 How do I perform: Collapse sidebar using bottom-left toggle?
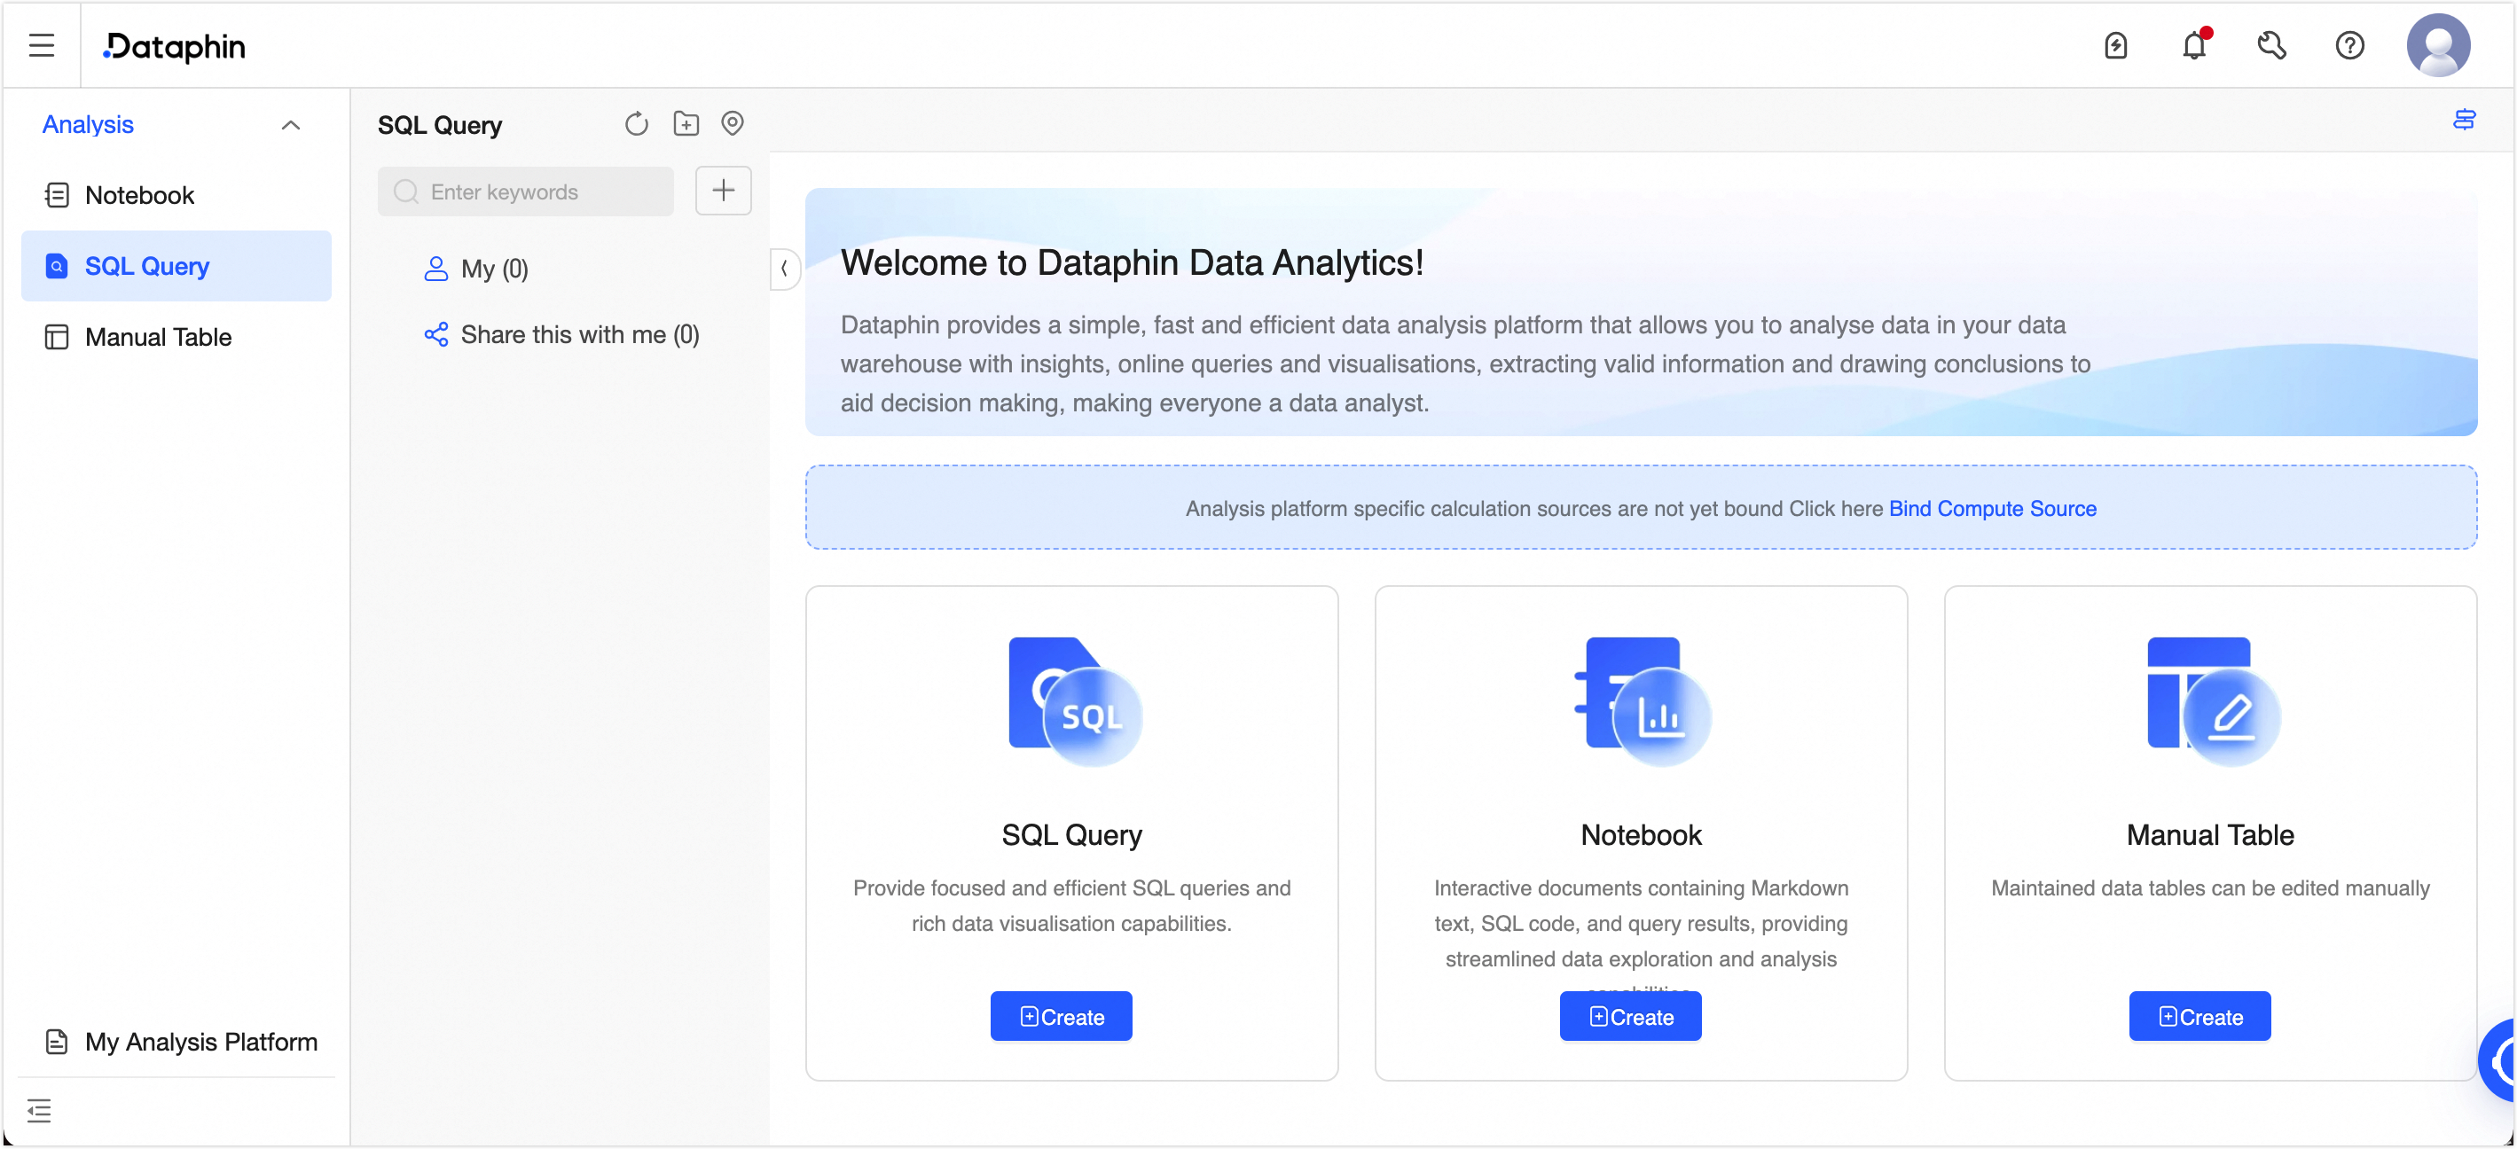[x=39, y=1110]
